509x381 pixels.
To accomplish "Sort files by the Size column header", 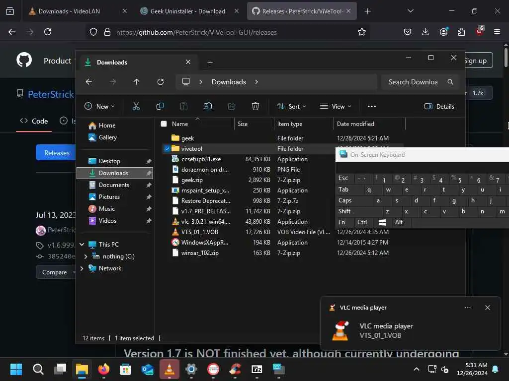I will tap(254, 124).
